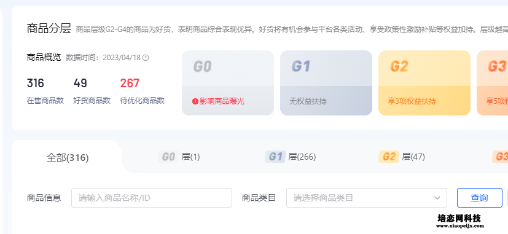Select the G1 level card

point(326,83)
